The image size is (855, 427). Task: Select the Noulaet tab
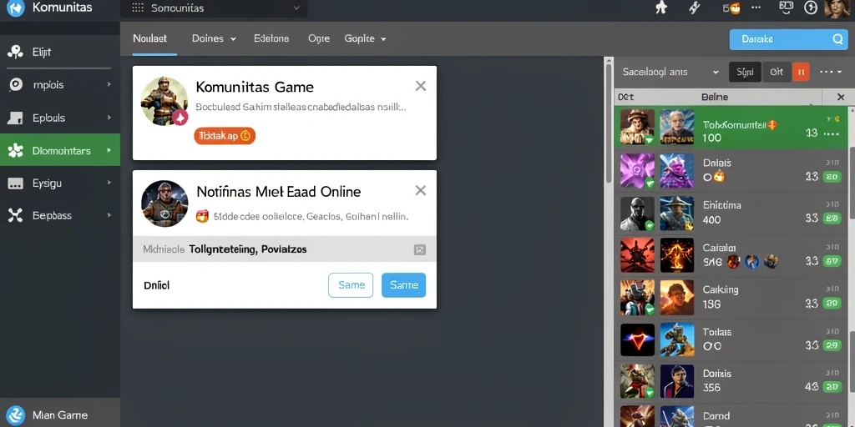coord(150,38)
